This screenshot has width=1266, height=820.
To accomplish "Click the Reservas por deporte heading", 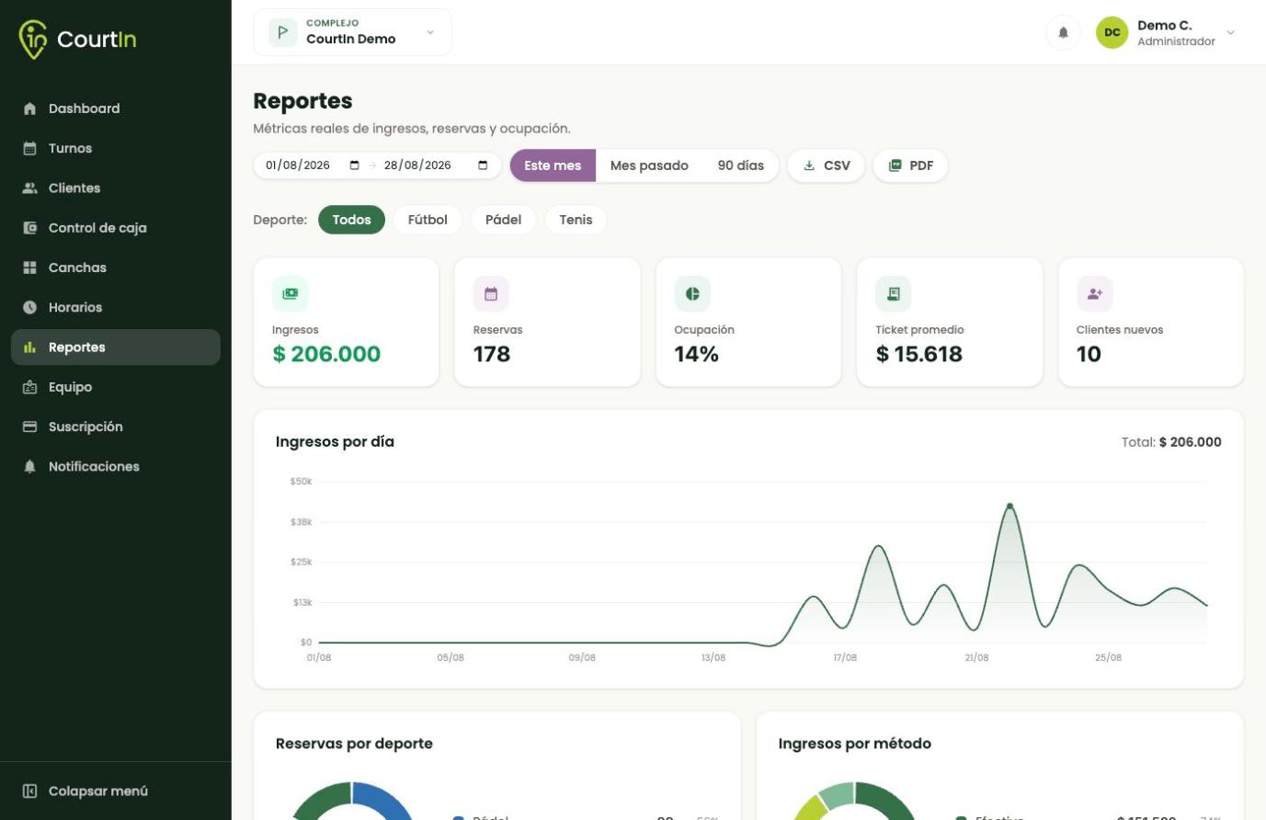I will point(354,744).
